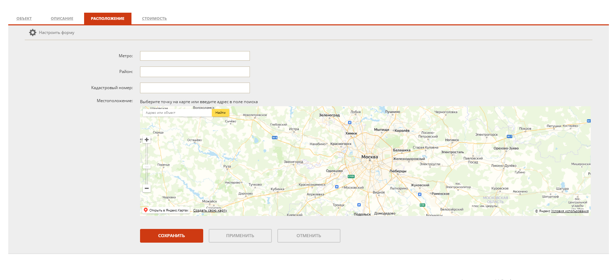
Task: Click the airport icon left of Московский
Action: [337, 187]
